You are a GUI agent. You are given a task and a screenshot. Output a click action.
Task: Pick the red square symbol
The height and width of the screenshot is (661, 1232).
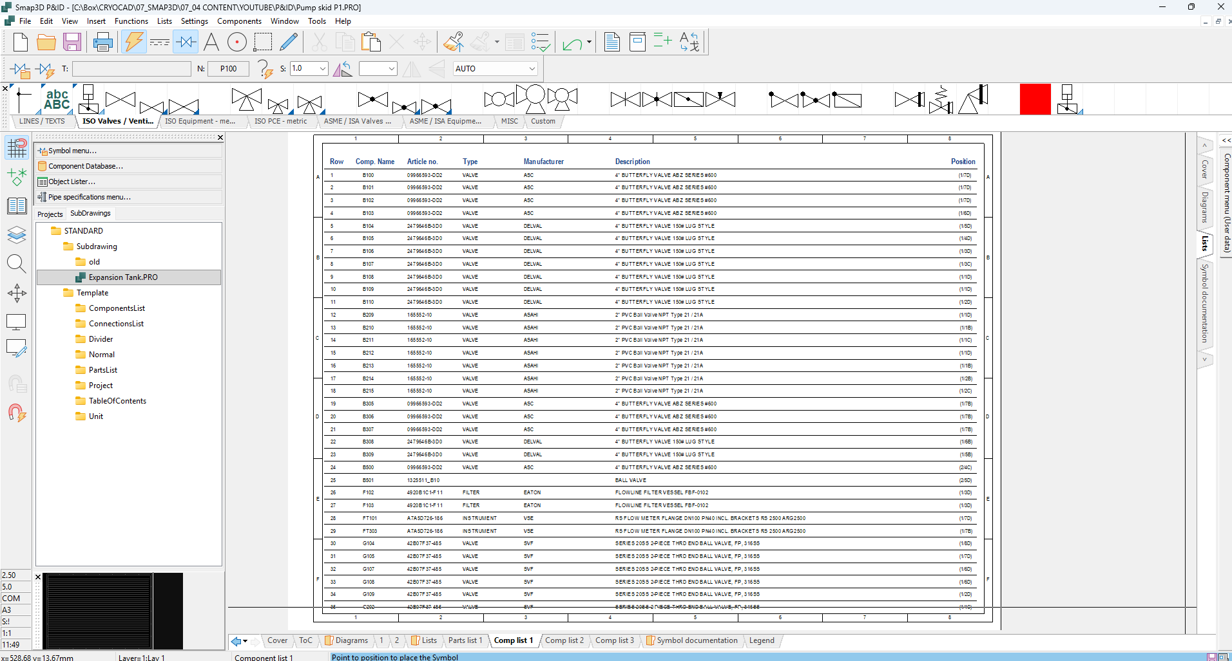coord(1035,99)
